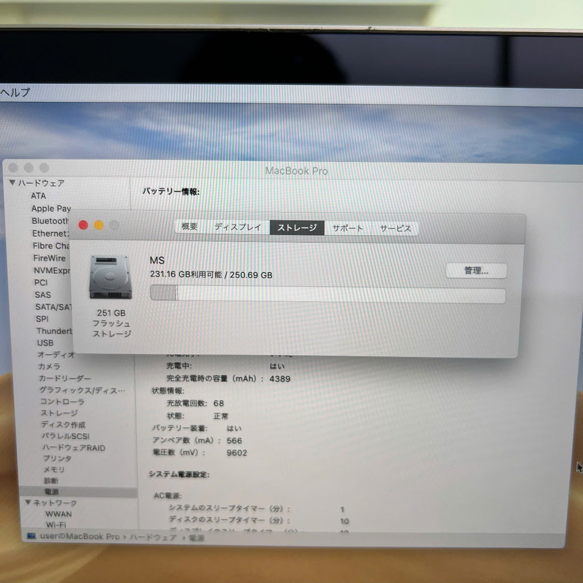Select Fibre Channel in sidebar
583x583 pixels.
[51, 246]
